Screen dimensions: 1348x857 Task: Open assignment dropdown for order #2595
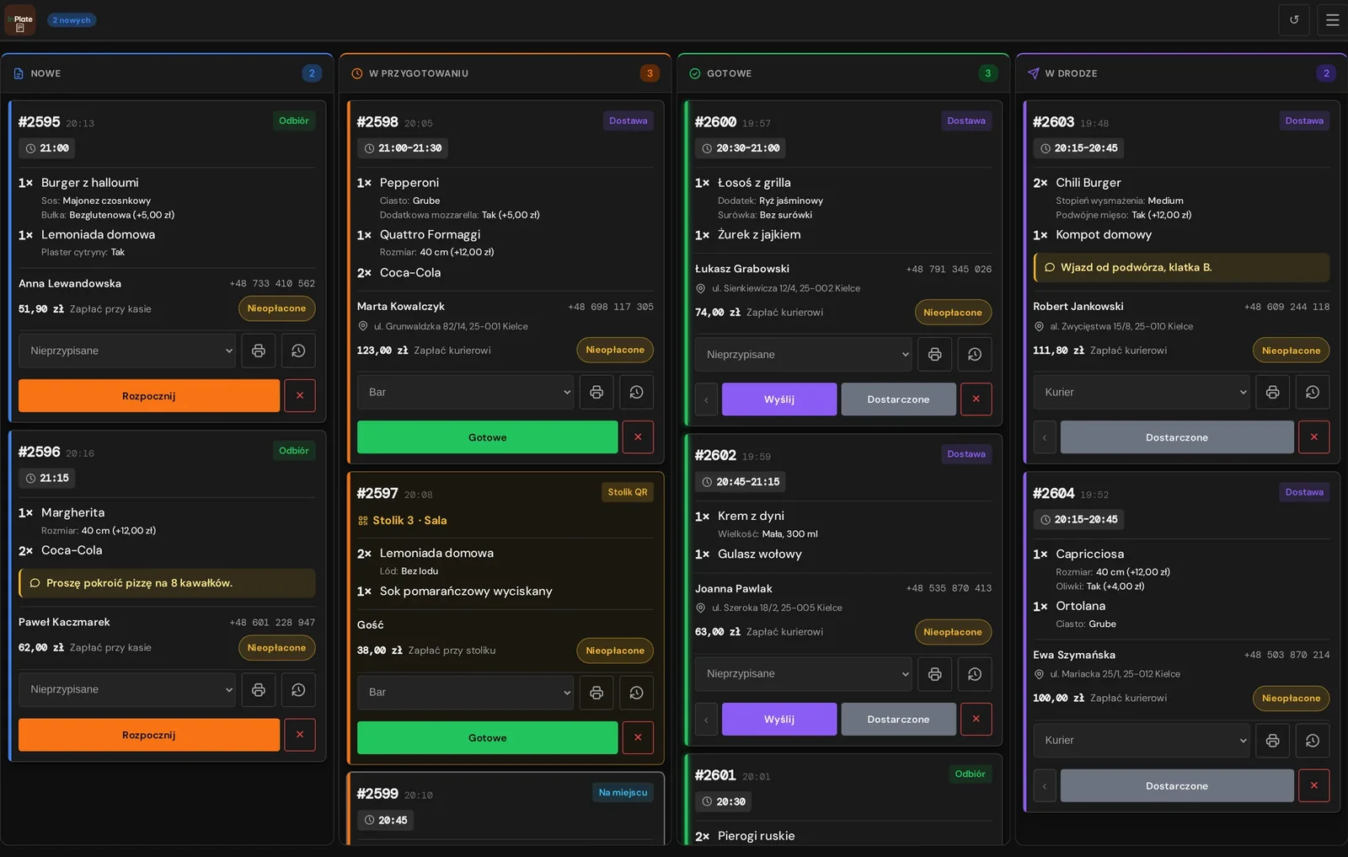tap(127, 351)
